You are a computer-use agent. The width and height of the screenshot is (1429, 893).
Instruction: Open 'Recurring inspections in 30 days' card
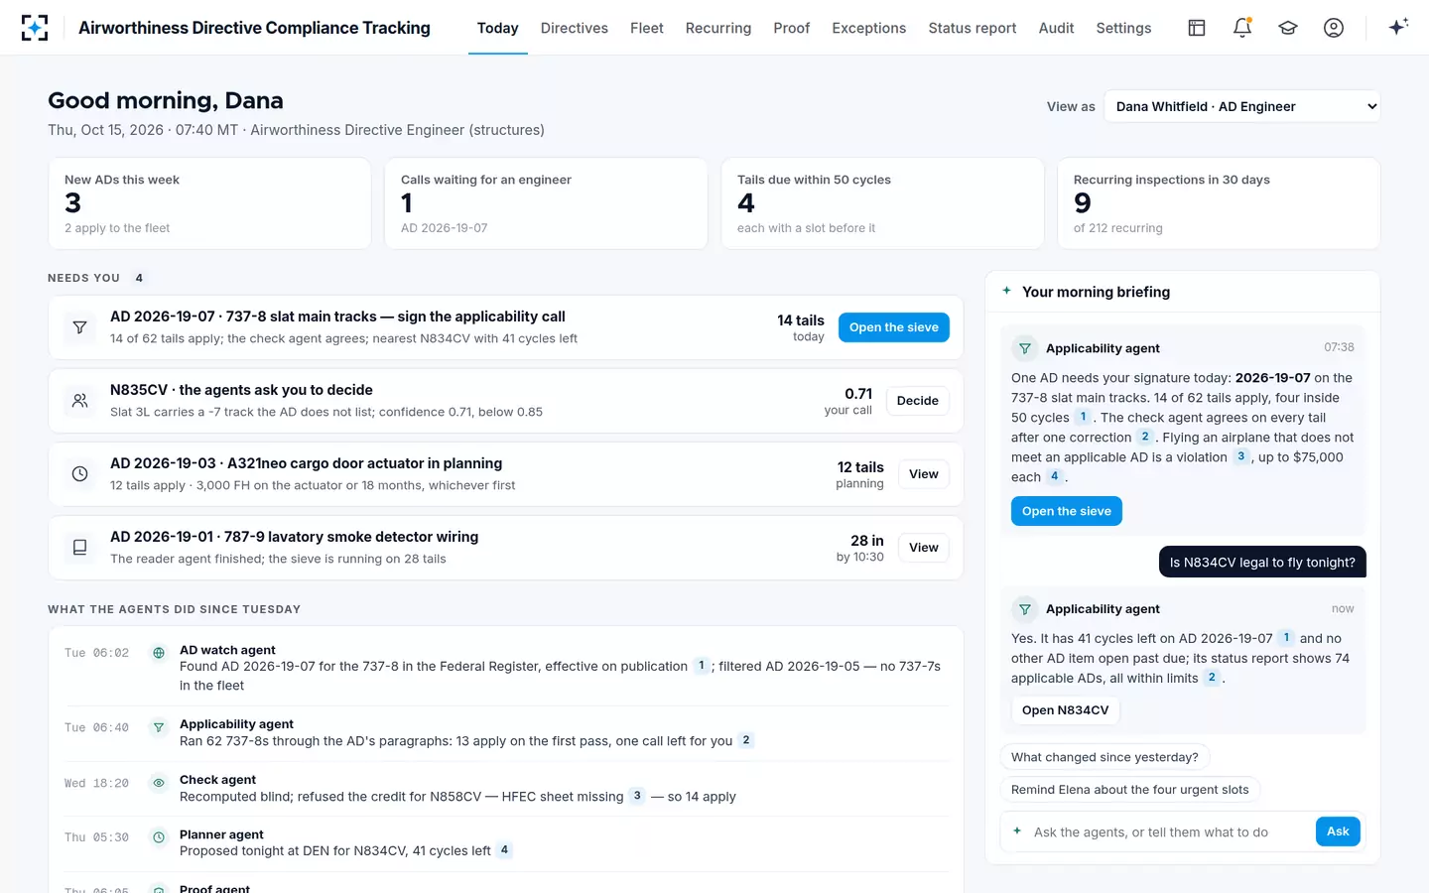pyautogui.click(x=1219, y=203)
